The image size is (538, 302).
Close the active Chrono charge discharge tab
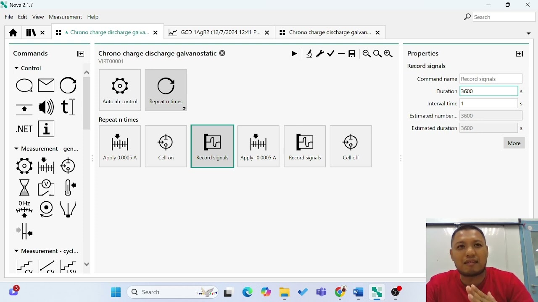point(156,32)
